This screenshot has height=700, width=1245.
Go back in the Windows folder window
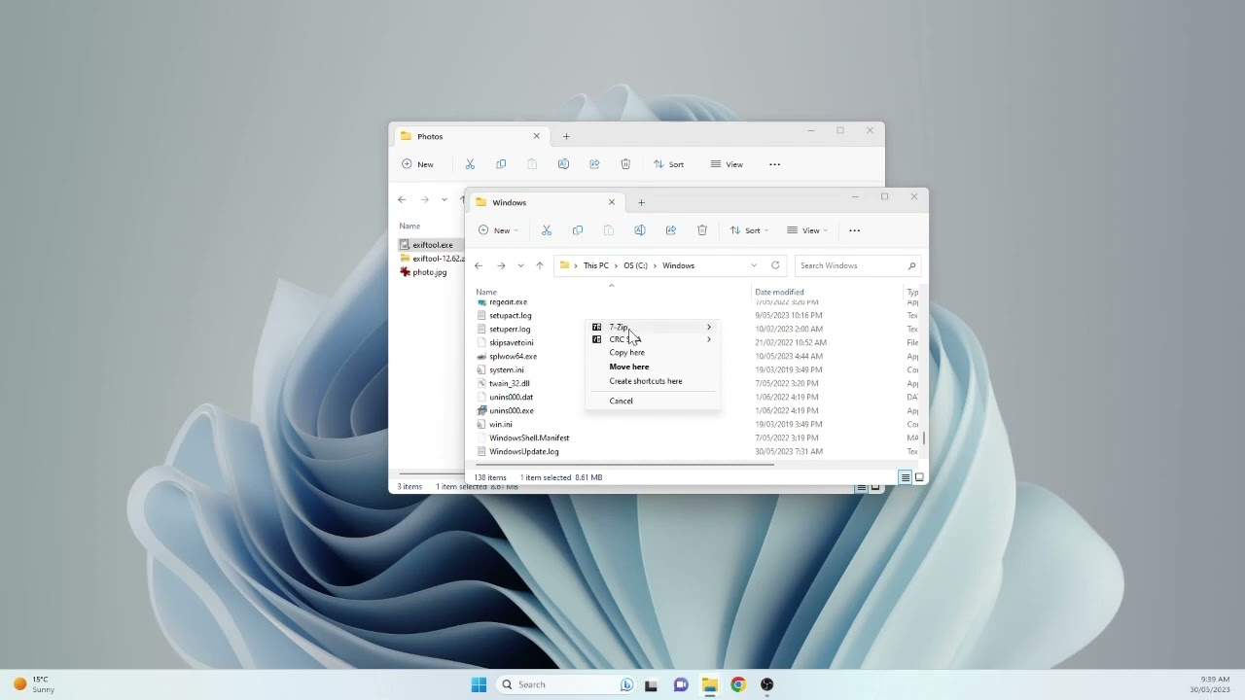(479, 265)
